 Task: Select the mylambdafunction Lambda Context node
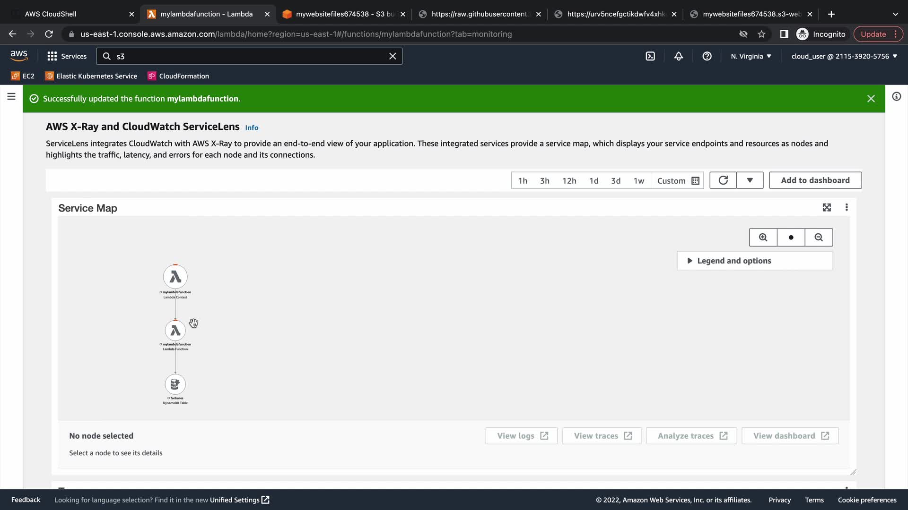(175, 277)
